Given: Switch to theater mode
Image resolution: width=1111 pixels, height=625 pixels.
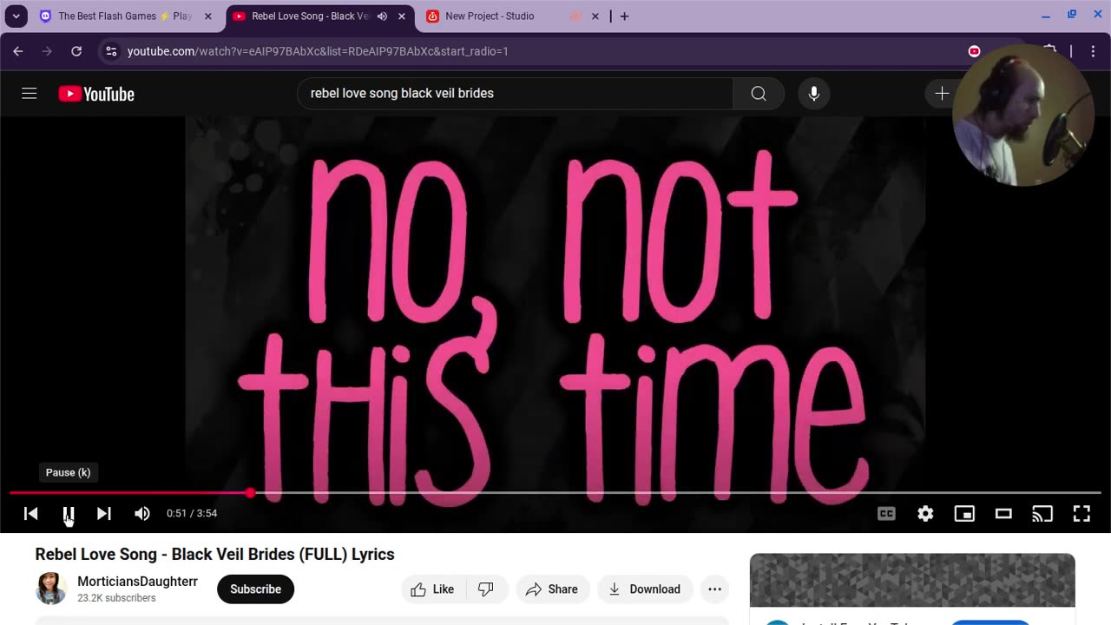Looking at the screenshot, I should point(1003,514).
